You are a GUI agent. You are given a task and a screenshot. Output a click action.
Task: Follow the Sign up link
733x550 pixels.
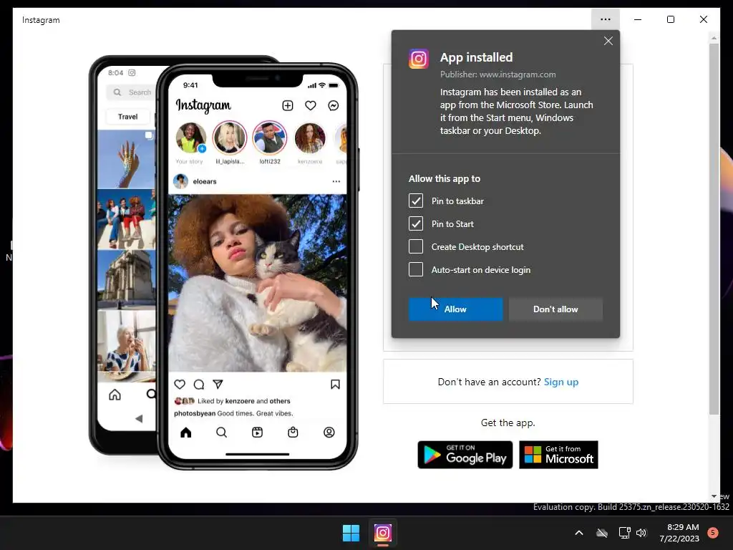(x=561, y=382)
